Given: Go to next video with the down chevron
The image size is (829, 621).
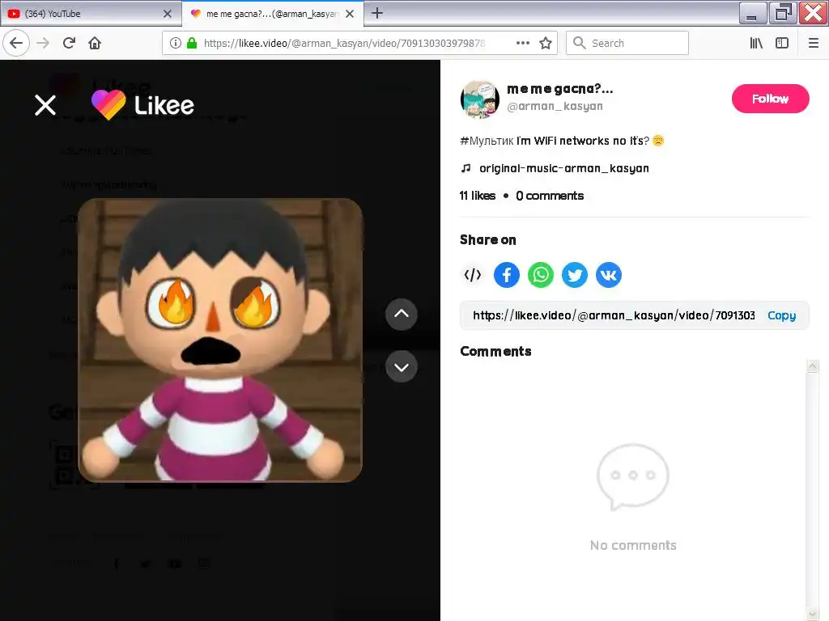Looking at the screenshot, I should tap(402, 366).
